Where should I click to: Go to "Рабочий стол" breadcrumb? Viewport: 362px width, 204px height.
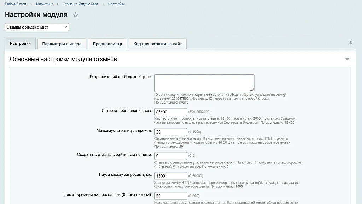pos(16,4)
